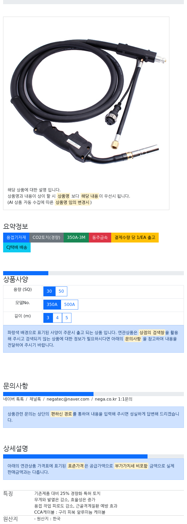Image resolution: width=187 pixels, height=524 pixels.
Task: Select 3 meter length option
Action: 48,318
